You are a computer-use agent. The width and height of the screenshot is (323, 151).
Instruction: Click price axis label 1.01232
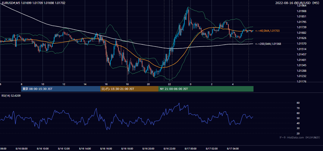click(302, 76)
